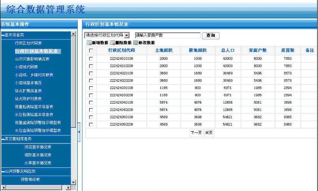Check the row for code 222424050100
This screenshot has width=318, height=191.
(91, 117)
